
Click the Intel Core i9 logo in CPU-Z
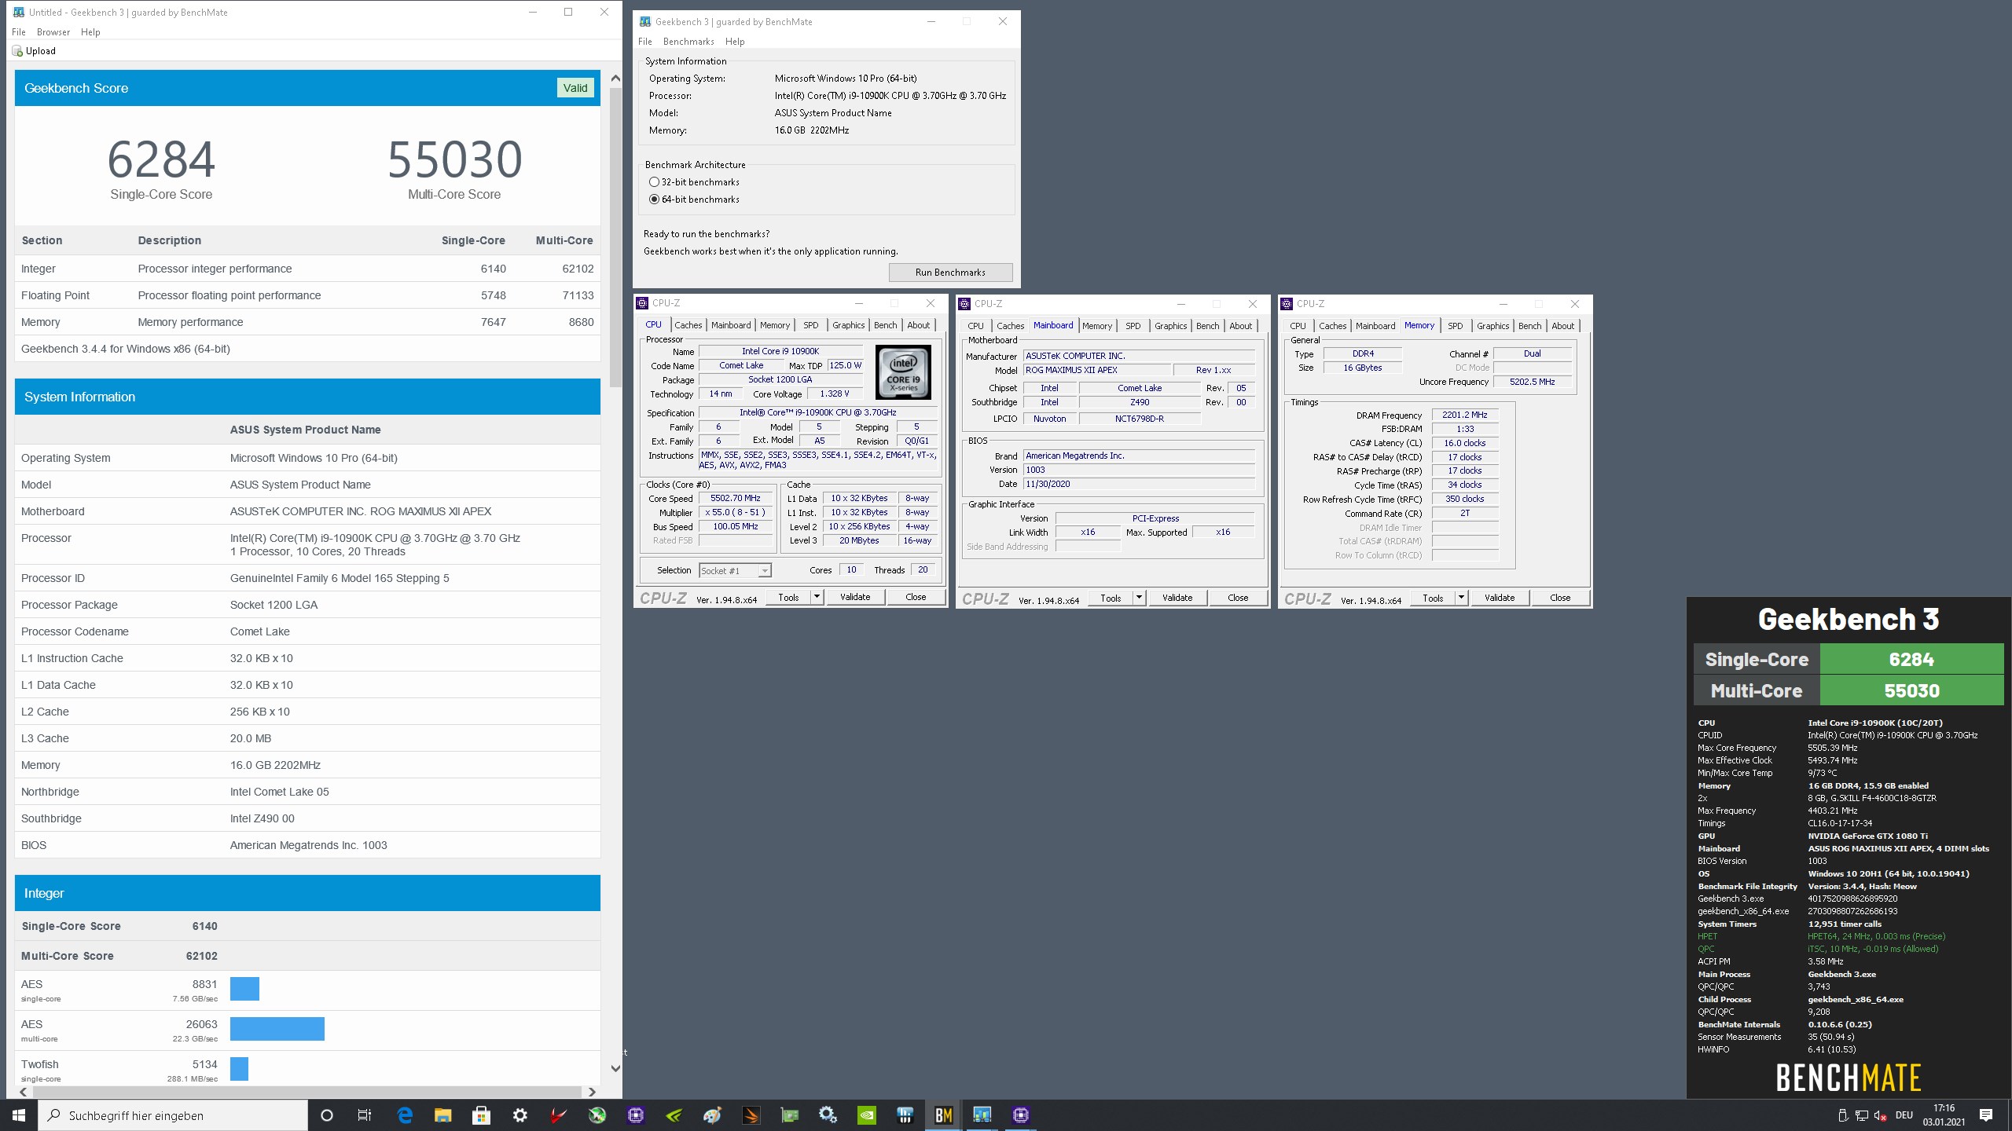click(903, 372)
